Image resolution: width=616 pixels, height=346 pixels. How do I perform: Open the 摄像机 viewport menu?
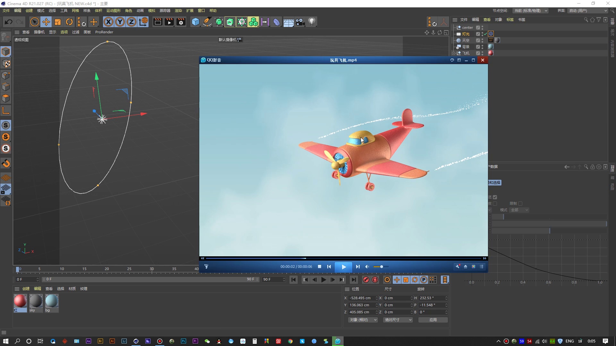point(39,32)
